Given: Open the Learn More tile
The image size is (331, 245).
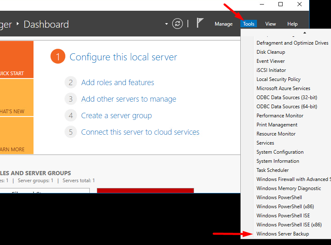Looking at the screenshot, I should [x=17, y=136].
